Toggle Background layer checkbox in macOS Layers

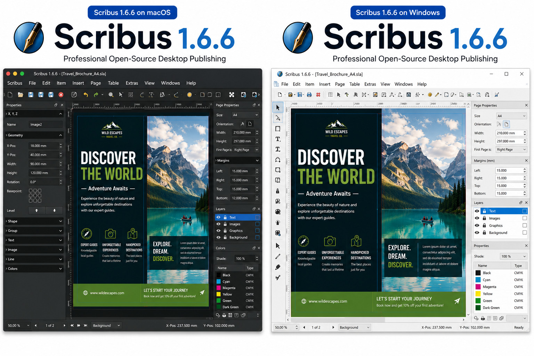coord(257,237)
